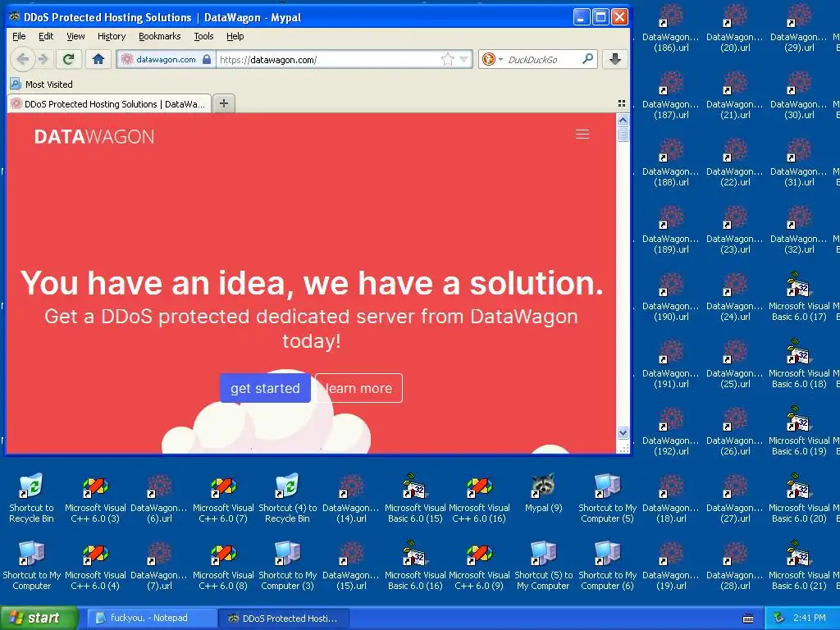The width and height of the screenshot is (840, 630).
Task: Open the Edit menu
Action: (x=46, y=36)
